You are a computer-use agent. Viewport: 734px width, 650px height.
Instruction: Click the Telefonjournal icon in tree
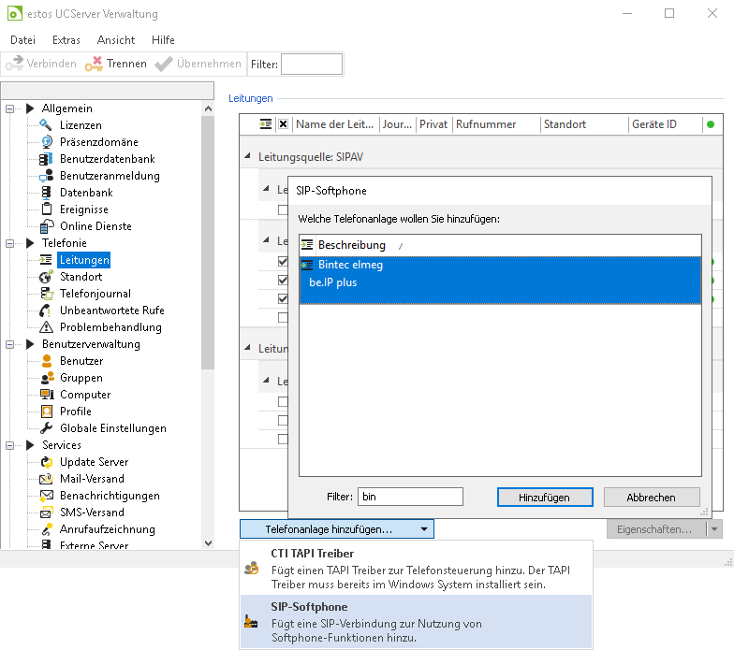coord(46,294)
